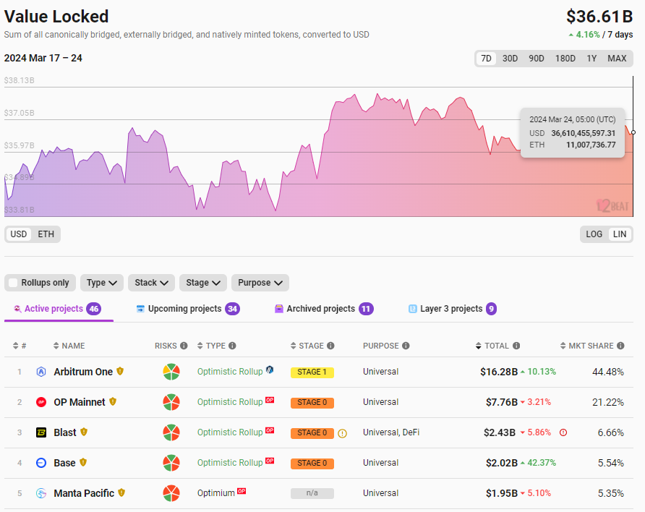Click red warning icon beside Blast total

[563, 432]
